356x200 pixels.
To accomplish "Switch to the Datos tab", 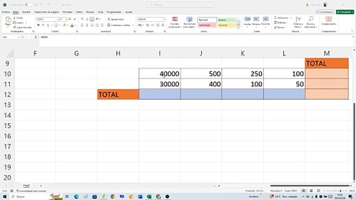I will point(79,12).
